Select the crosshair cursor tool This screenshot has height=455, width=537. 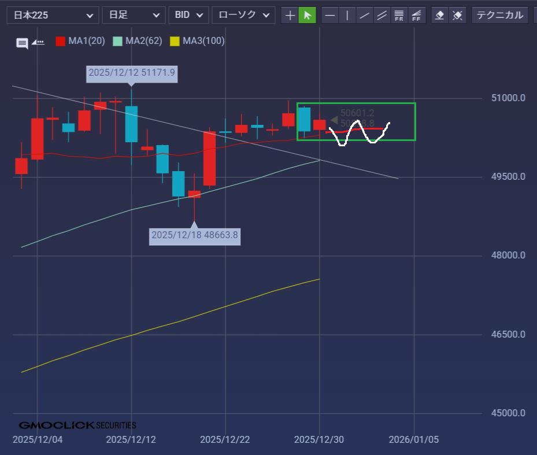click(290, 15)
